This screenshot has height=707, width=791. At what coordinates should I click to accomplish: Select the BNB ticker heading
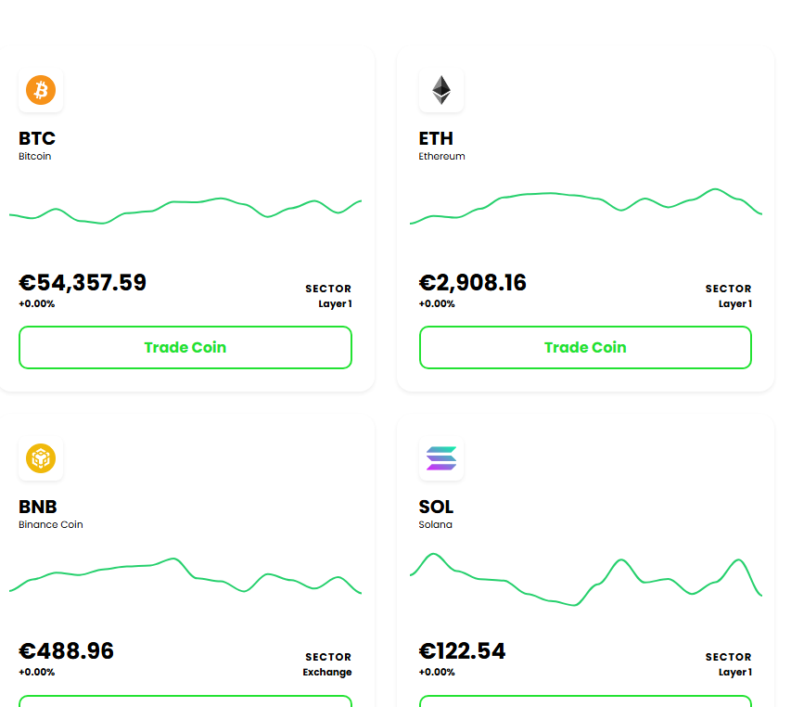pyautogui.click(x=38, y=507)
